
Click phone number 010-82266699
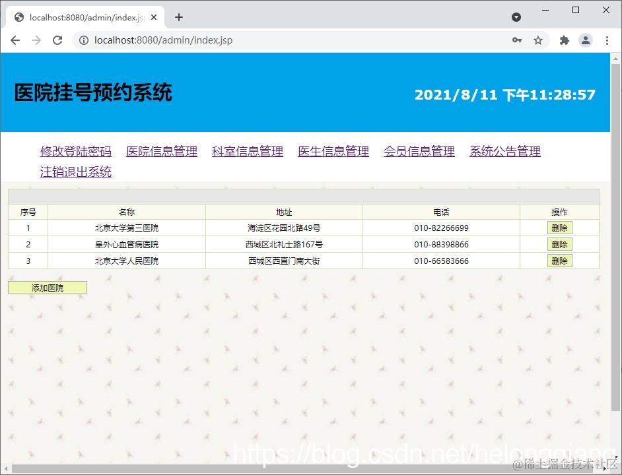pyautogui.click(x=441, y=228)
